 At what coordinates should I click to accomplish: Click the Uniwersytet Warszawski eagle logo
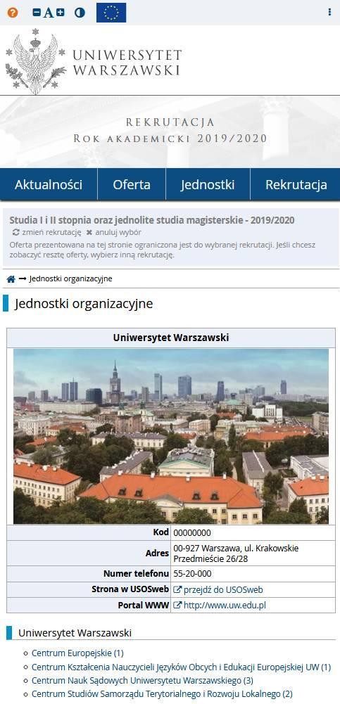click(x=35, y=61)
